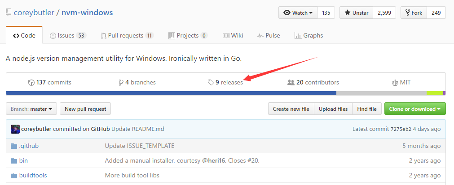Screen dimensions: 454x185
Task: Click the Unstar star icon
Action: [348, 13]
